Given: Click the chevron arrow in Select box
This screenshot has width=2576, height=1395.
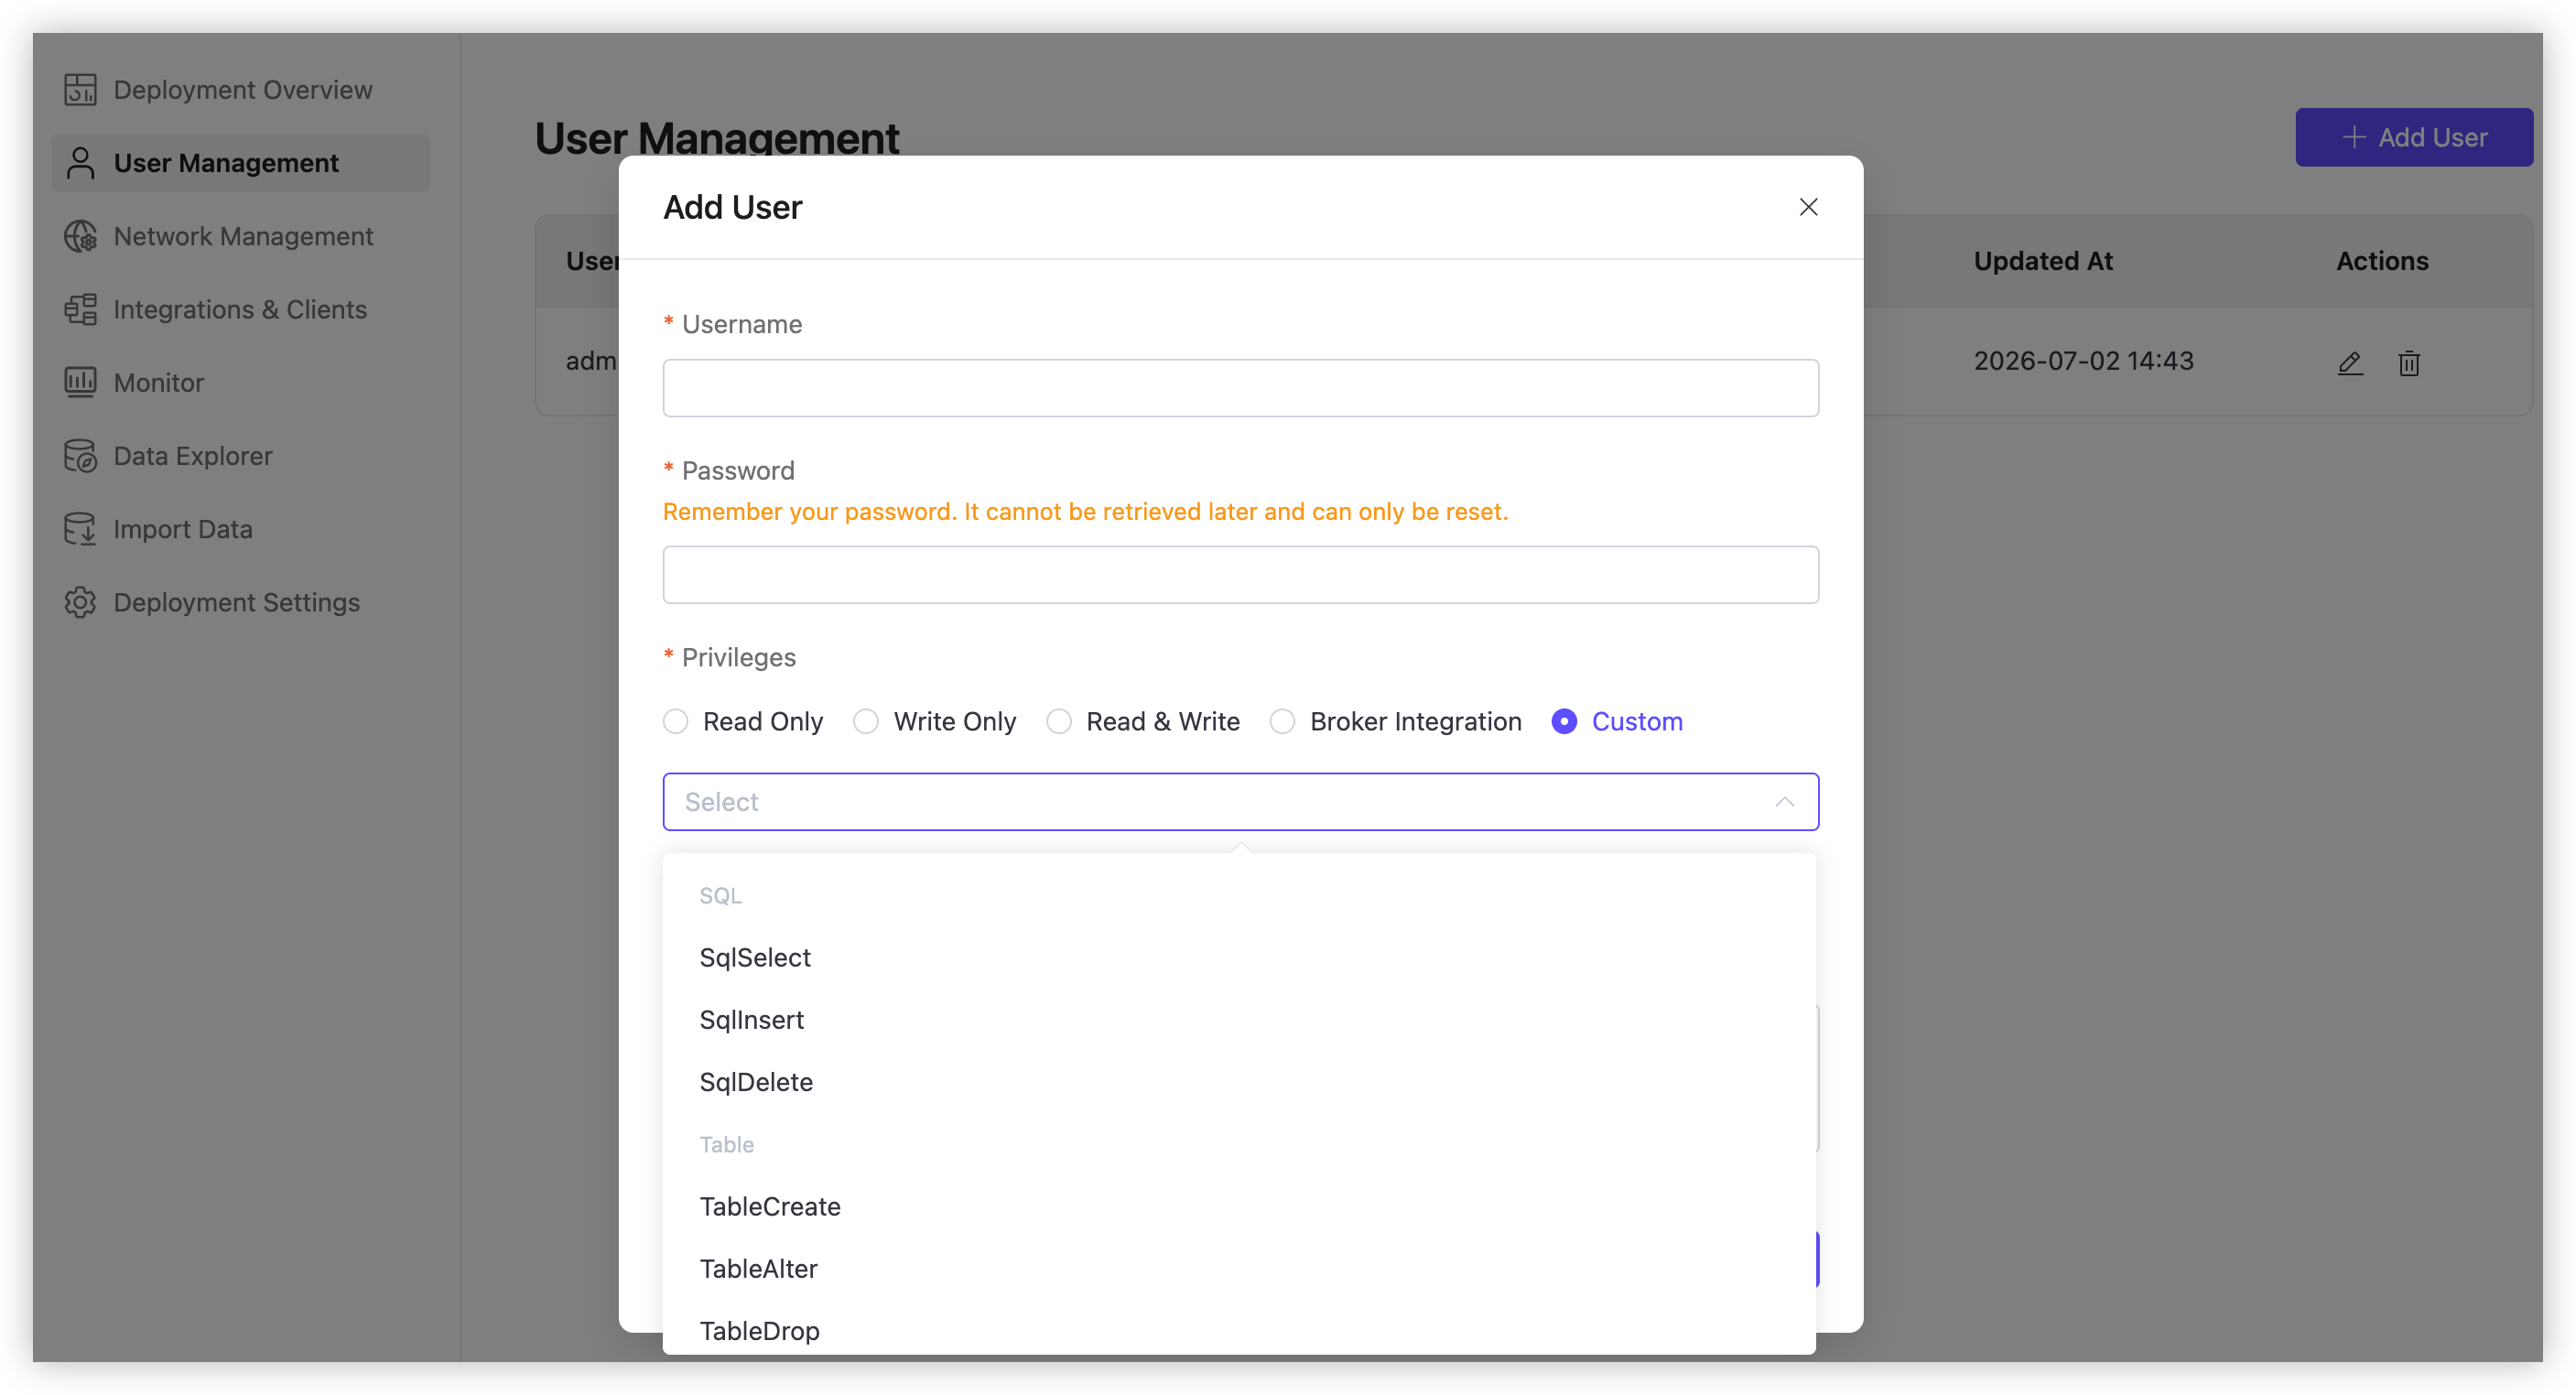Looking at the screenshot, I should [1784, 802].
